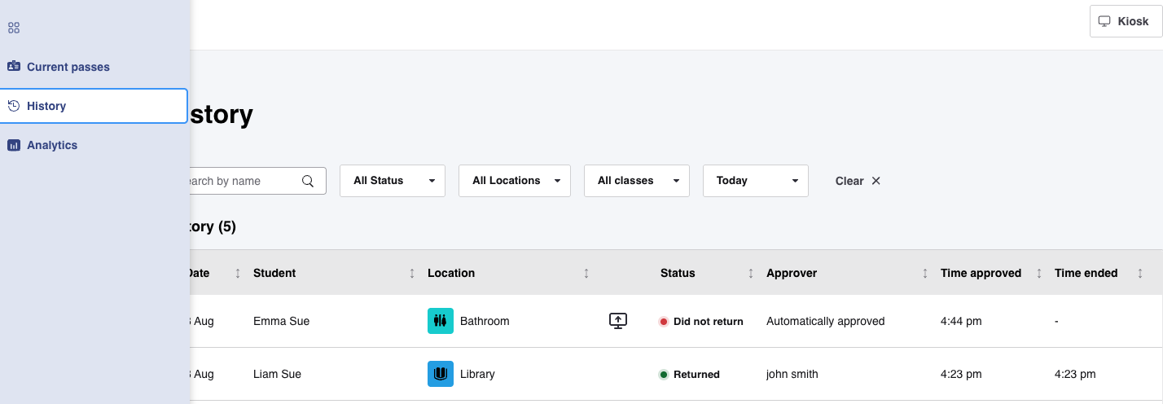Click the green Returned status dot
Viewport: 1163px width, 404px height.
click(664, 375)
